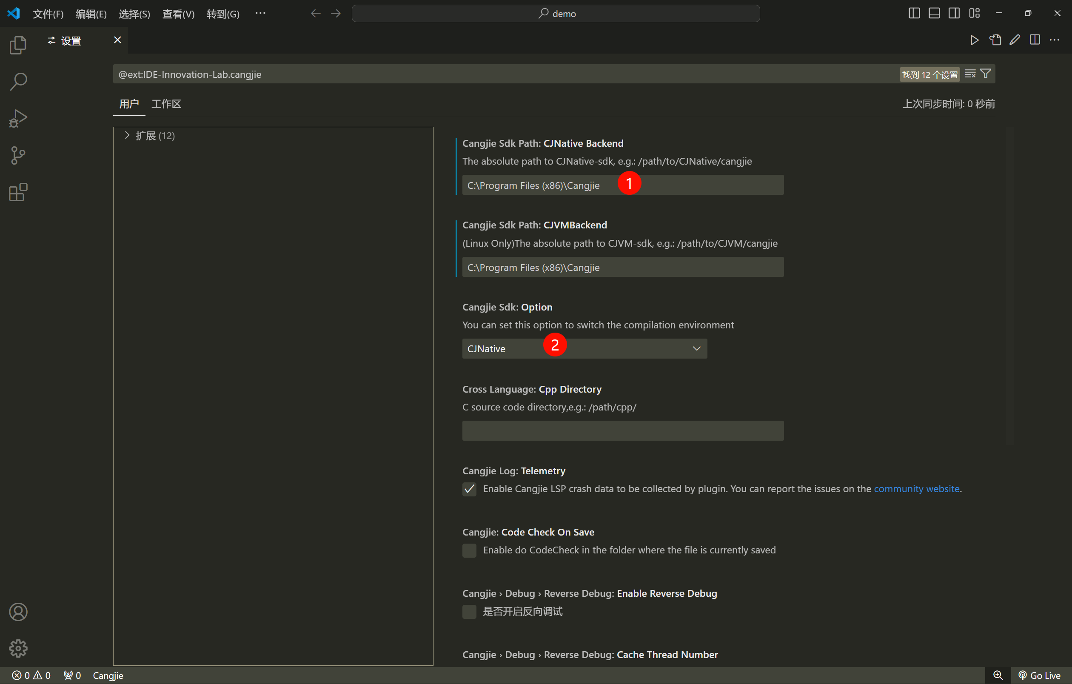Click the Cpp Directory input field

coord(622,430)
